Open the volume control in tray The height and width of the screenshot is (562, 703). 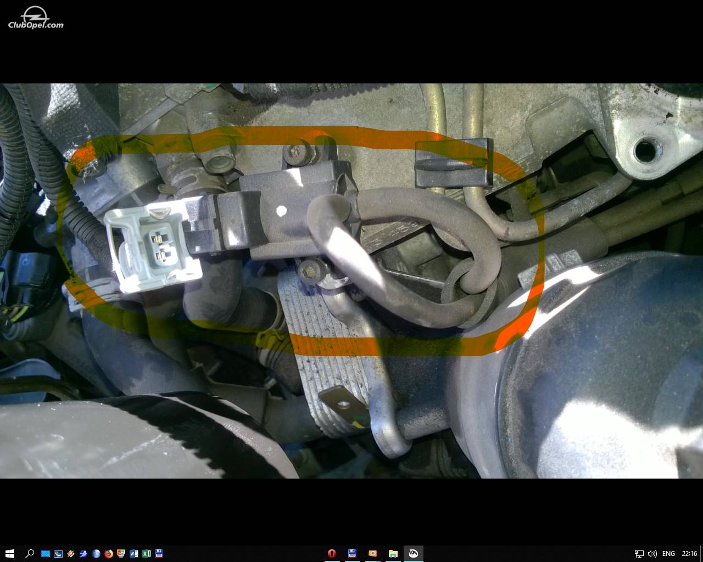tap(652, 554)
